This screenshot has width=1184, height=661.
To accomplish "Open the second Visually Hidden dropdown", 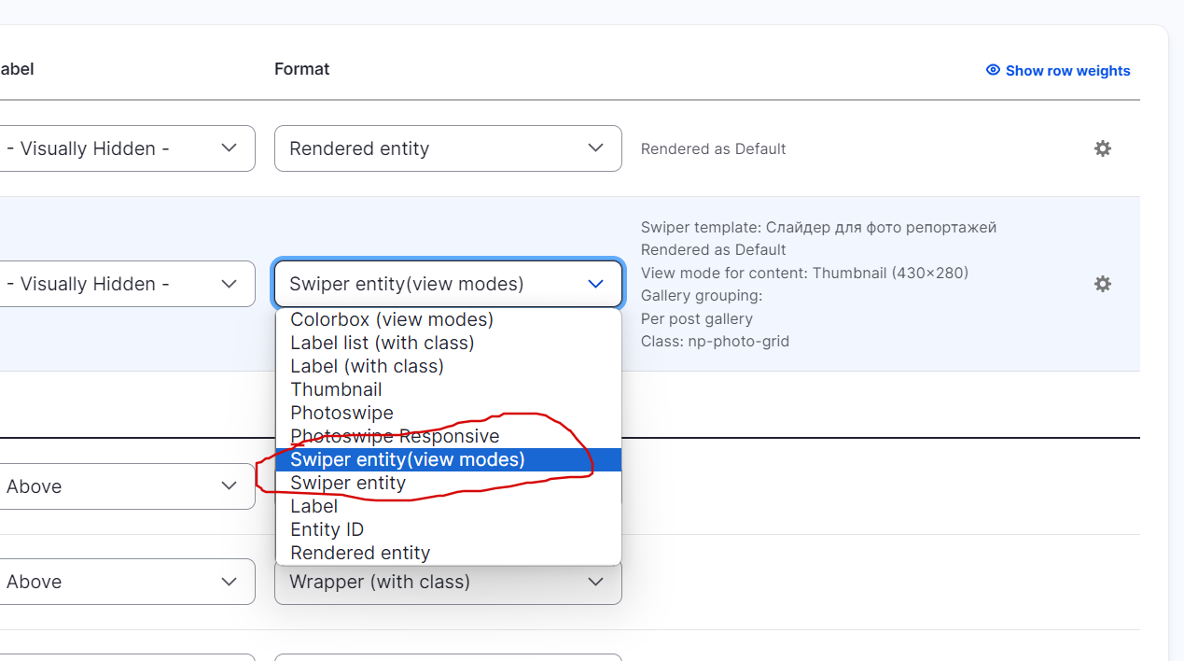I will coord(128,284).
